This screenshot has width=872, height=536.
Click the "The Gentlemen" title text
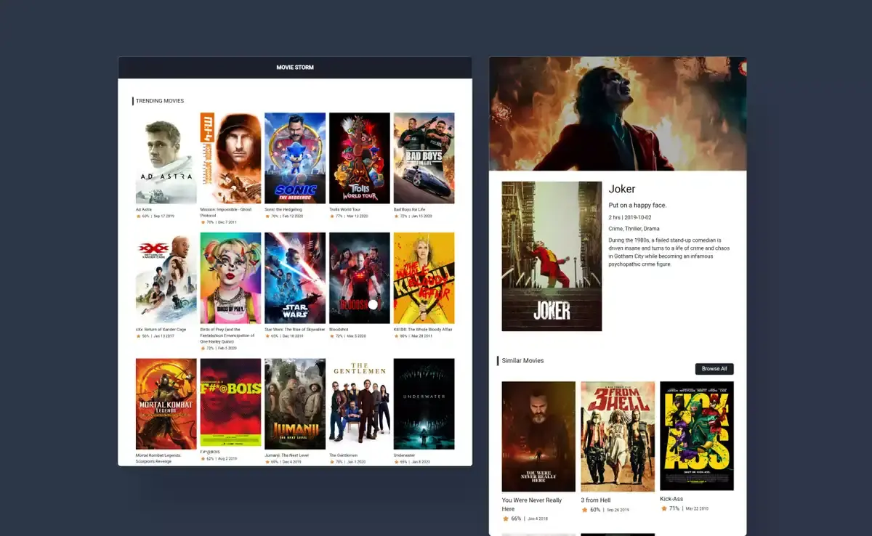tap(343, 455)
